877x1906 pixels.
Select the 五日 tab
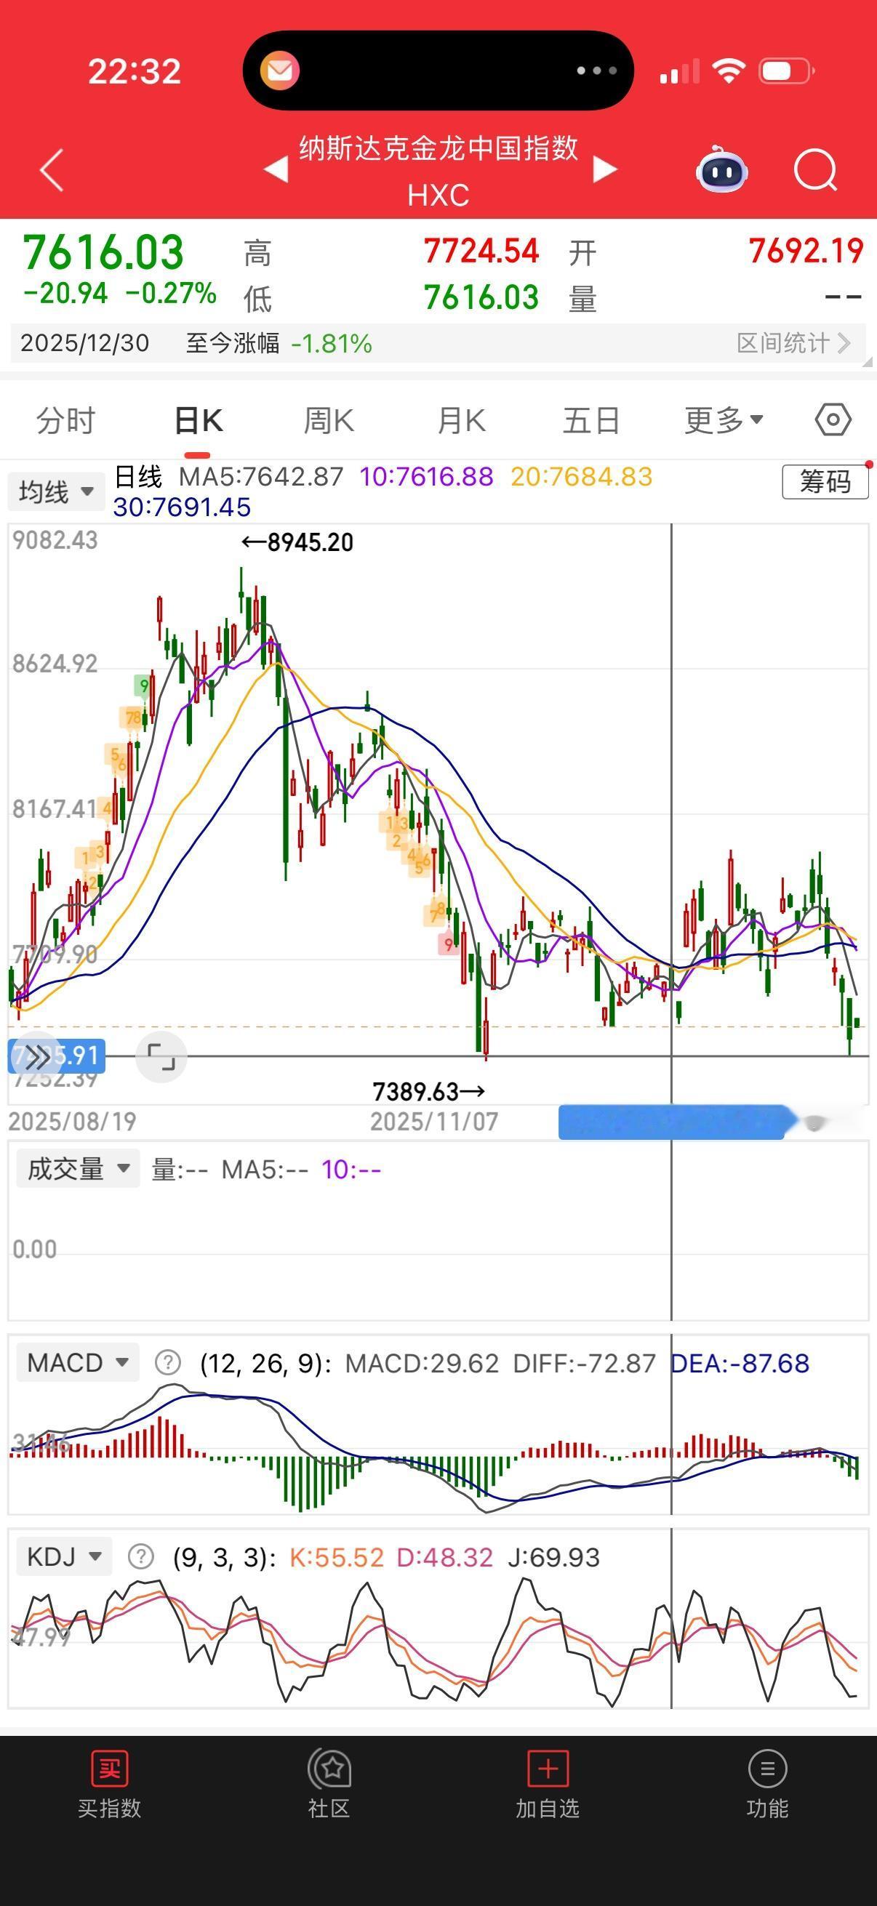(591, 420)
